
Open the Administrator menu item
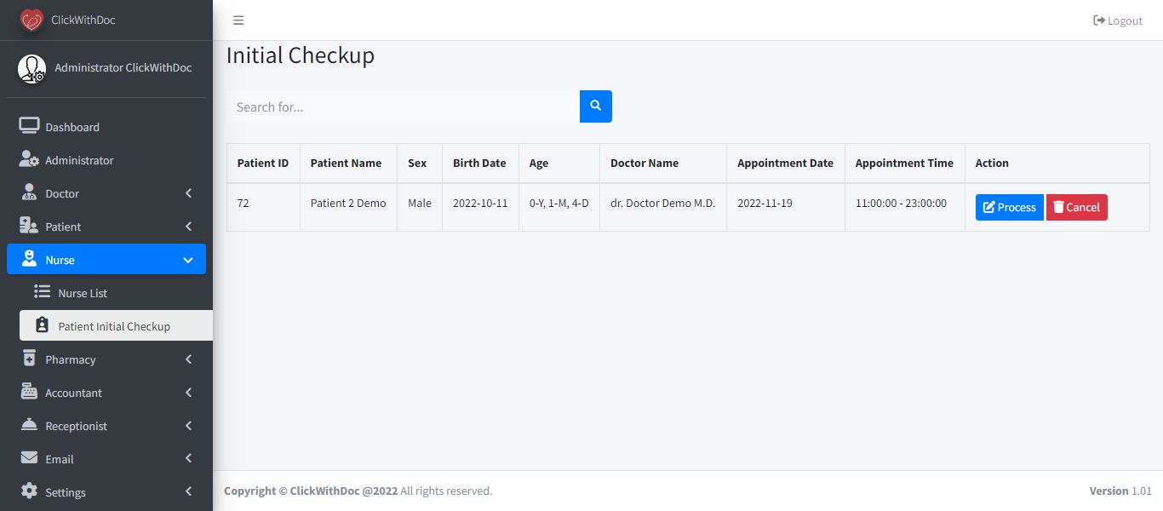point(79,160)
